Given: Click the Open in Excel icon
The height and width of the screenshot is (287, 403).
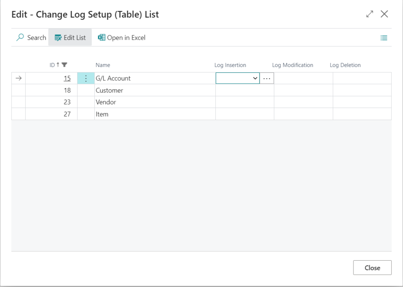Looking at the screenshot, I should coord(102,38).
